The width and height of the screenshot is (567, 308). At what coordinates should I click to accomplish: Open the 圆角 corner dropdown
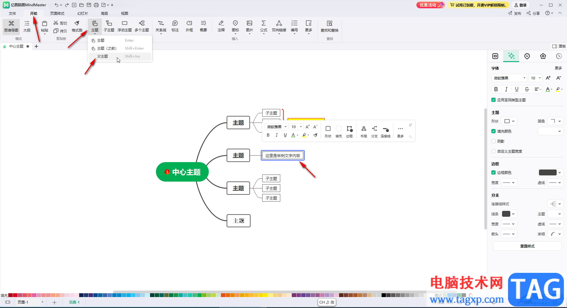[555, 121]
